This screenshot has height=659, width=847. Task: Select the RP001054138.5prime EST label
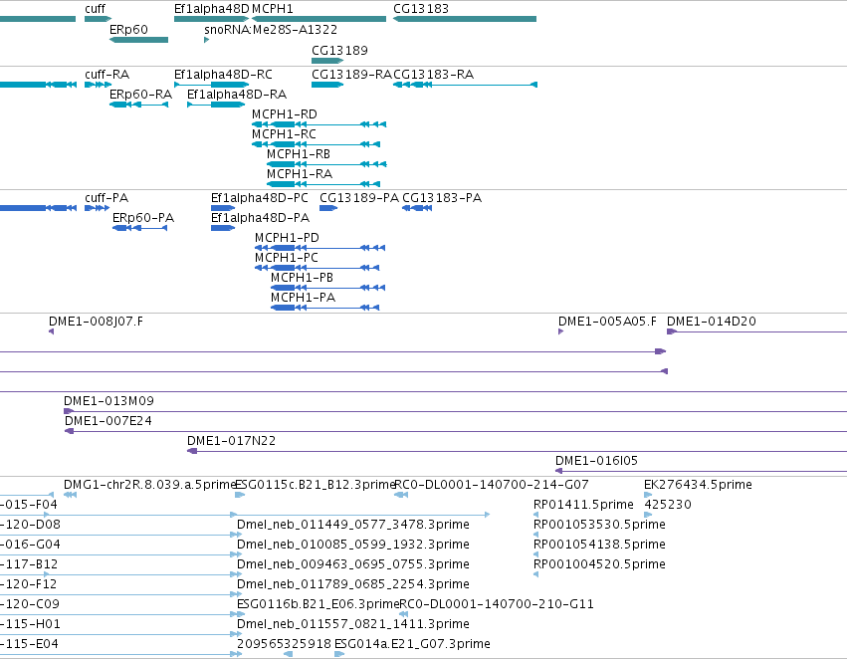599,545
